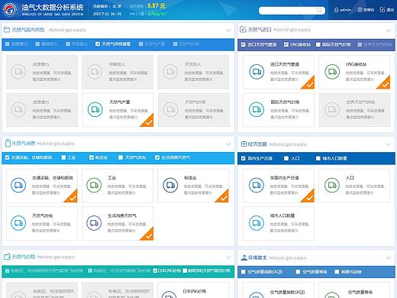Uncheck the 进口天然气管道 checkbox

click(244, 44)
